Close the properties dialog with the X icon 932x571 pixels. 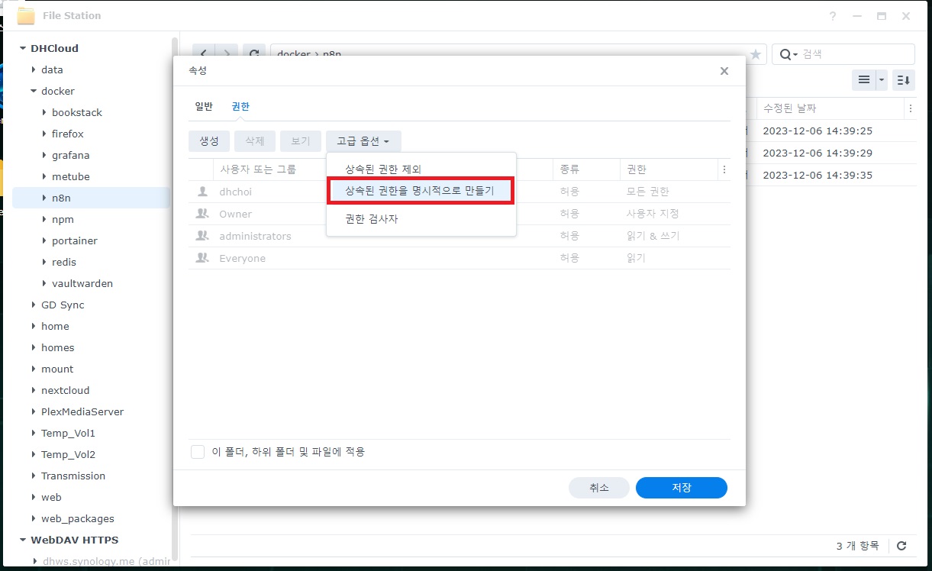pos(724,71)
